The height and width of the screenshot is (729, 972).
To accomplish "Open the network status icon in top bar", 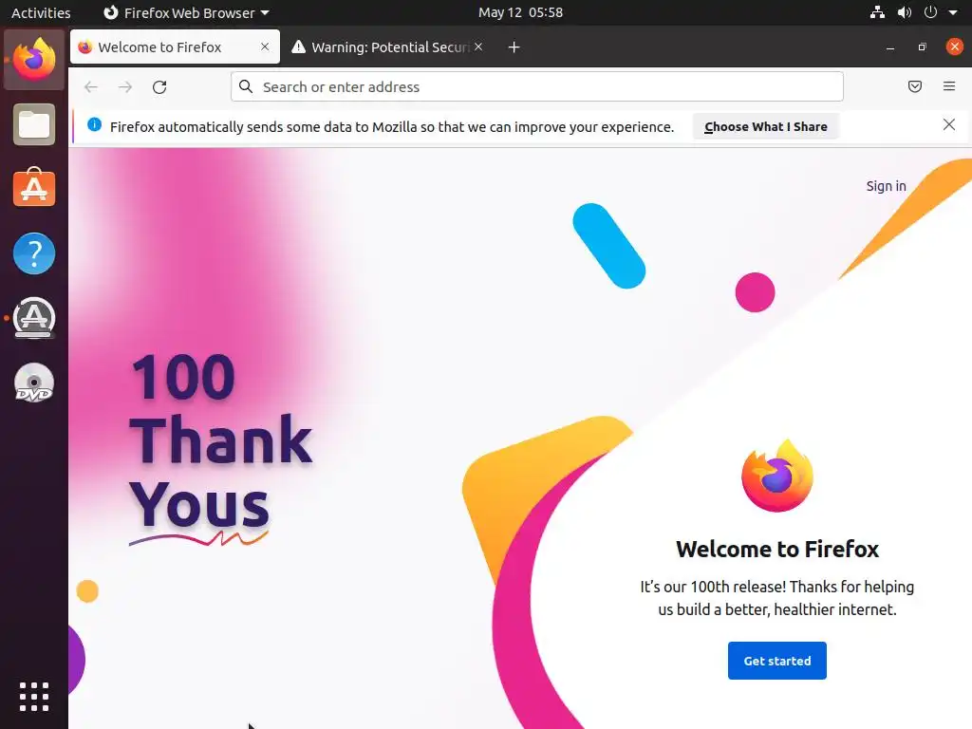I will click(877, 12).
